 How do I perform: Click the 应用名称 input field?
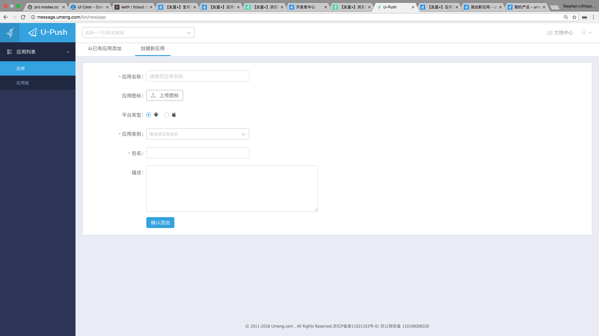[197, 76]
